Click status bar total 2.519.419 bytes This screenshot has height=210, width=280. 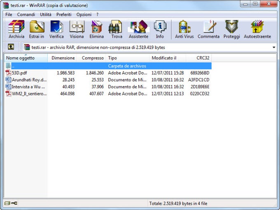(178, 203)
